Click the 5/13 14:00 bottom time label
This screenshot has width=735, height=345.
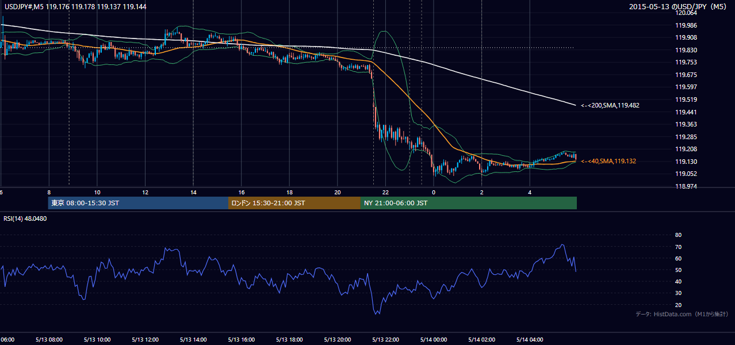click(x=192, y=339)
